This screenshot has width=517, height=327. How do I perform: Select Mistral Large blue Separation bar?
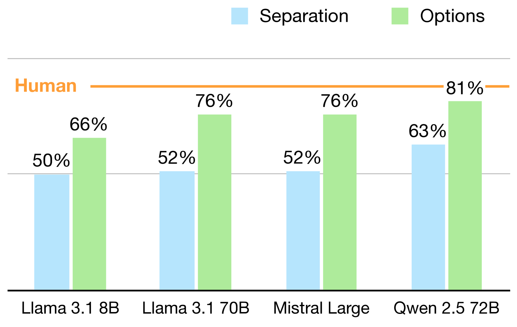point(303,230)
